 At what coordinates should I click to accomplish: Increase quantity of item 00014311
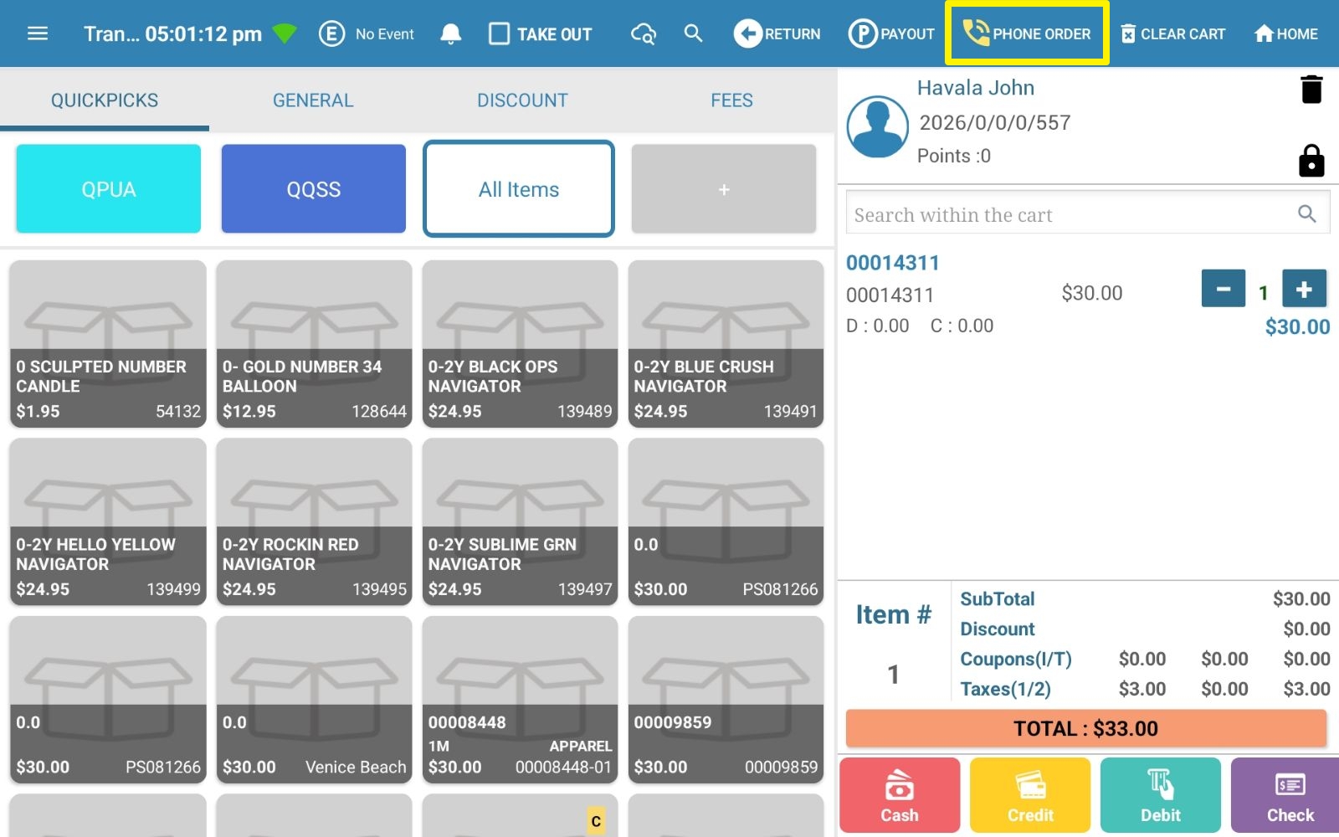coord(1304,289)
